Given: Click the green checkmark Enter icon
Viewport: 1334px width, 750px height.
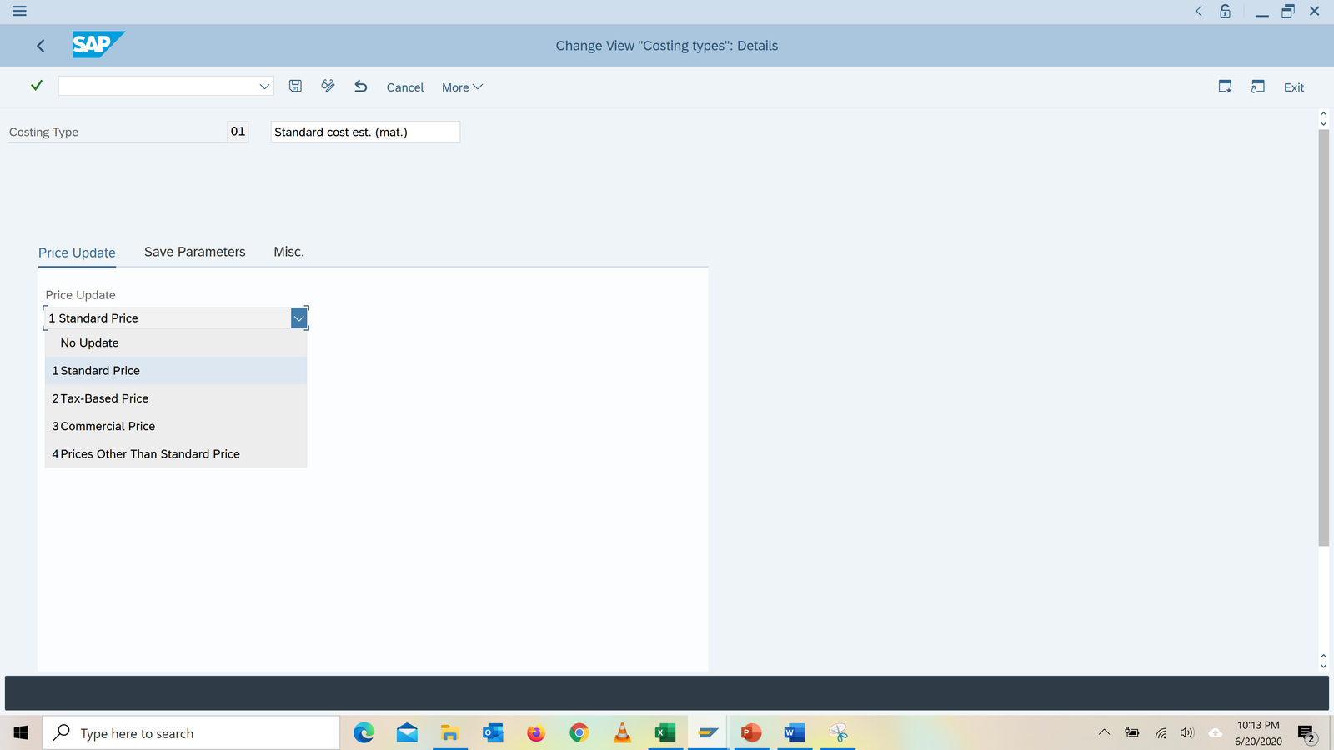Looking at the screenshot, I should (x=37, y=86).
